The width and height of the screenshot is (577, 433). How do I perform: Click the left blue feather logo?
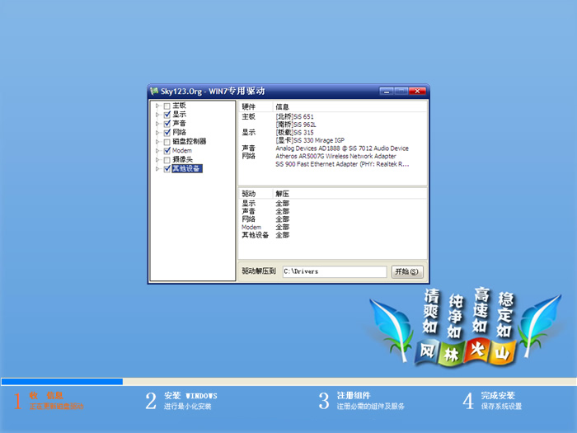click(x=389, y=324)
